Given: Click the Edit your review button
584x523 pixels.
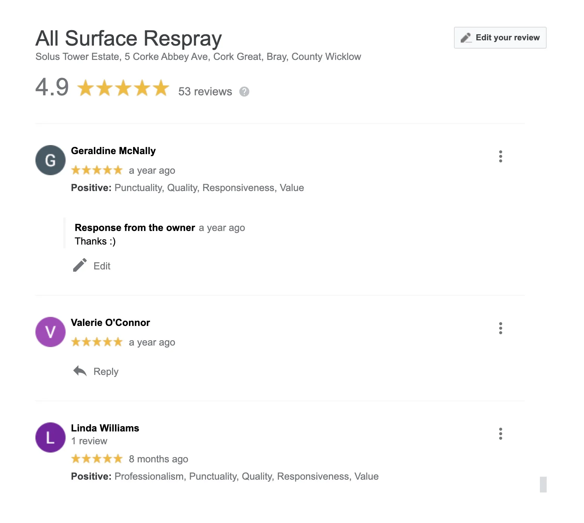Looking at the screenshot, I should coord(500,38).
